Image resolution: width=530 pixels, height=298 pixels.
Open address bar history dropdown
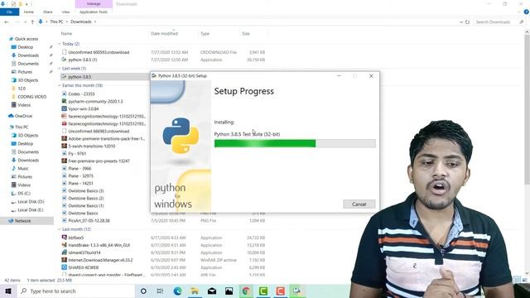pyautogui.click(x=461, y=22)
